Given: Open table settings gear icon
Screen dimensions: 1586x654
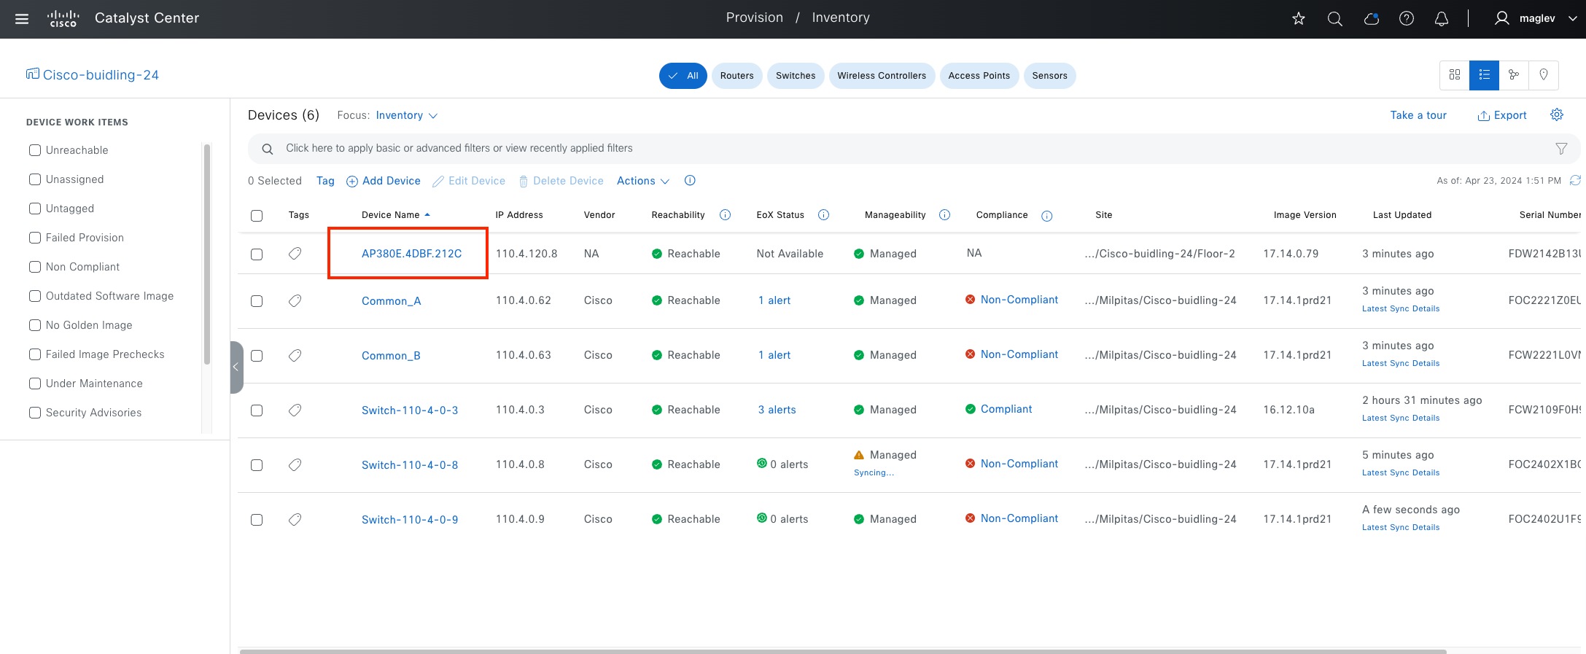Looking at the screenshot, I should [1556, 115].
